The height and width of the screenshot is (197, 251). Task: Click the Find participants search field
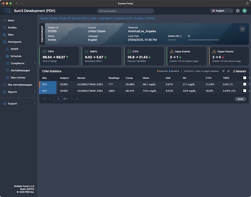point(125,11)
